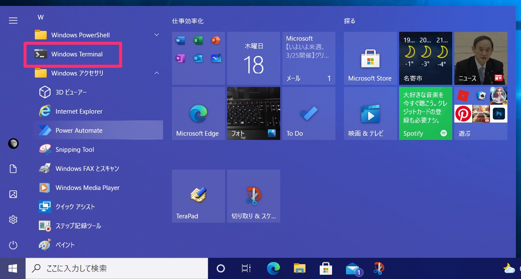Select the 探る group header
Image resolution: width=521 pixels, height=279 pixels.
(349, 21)
